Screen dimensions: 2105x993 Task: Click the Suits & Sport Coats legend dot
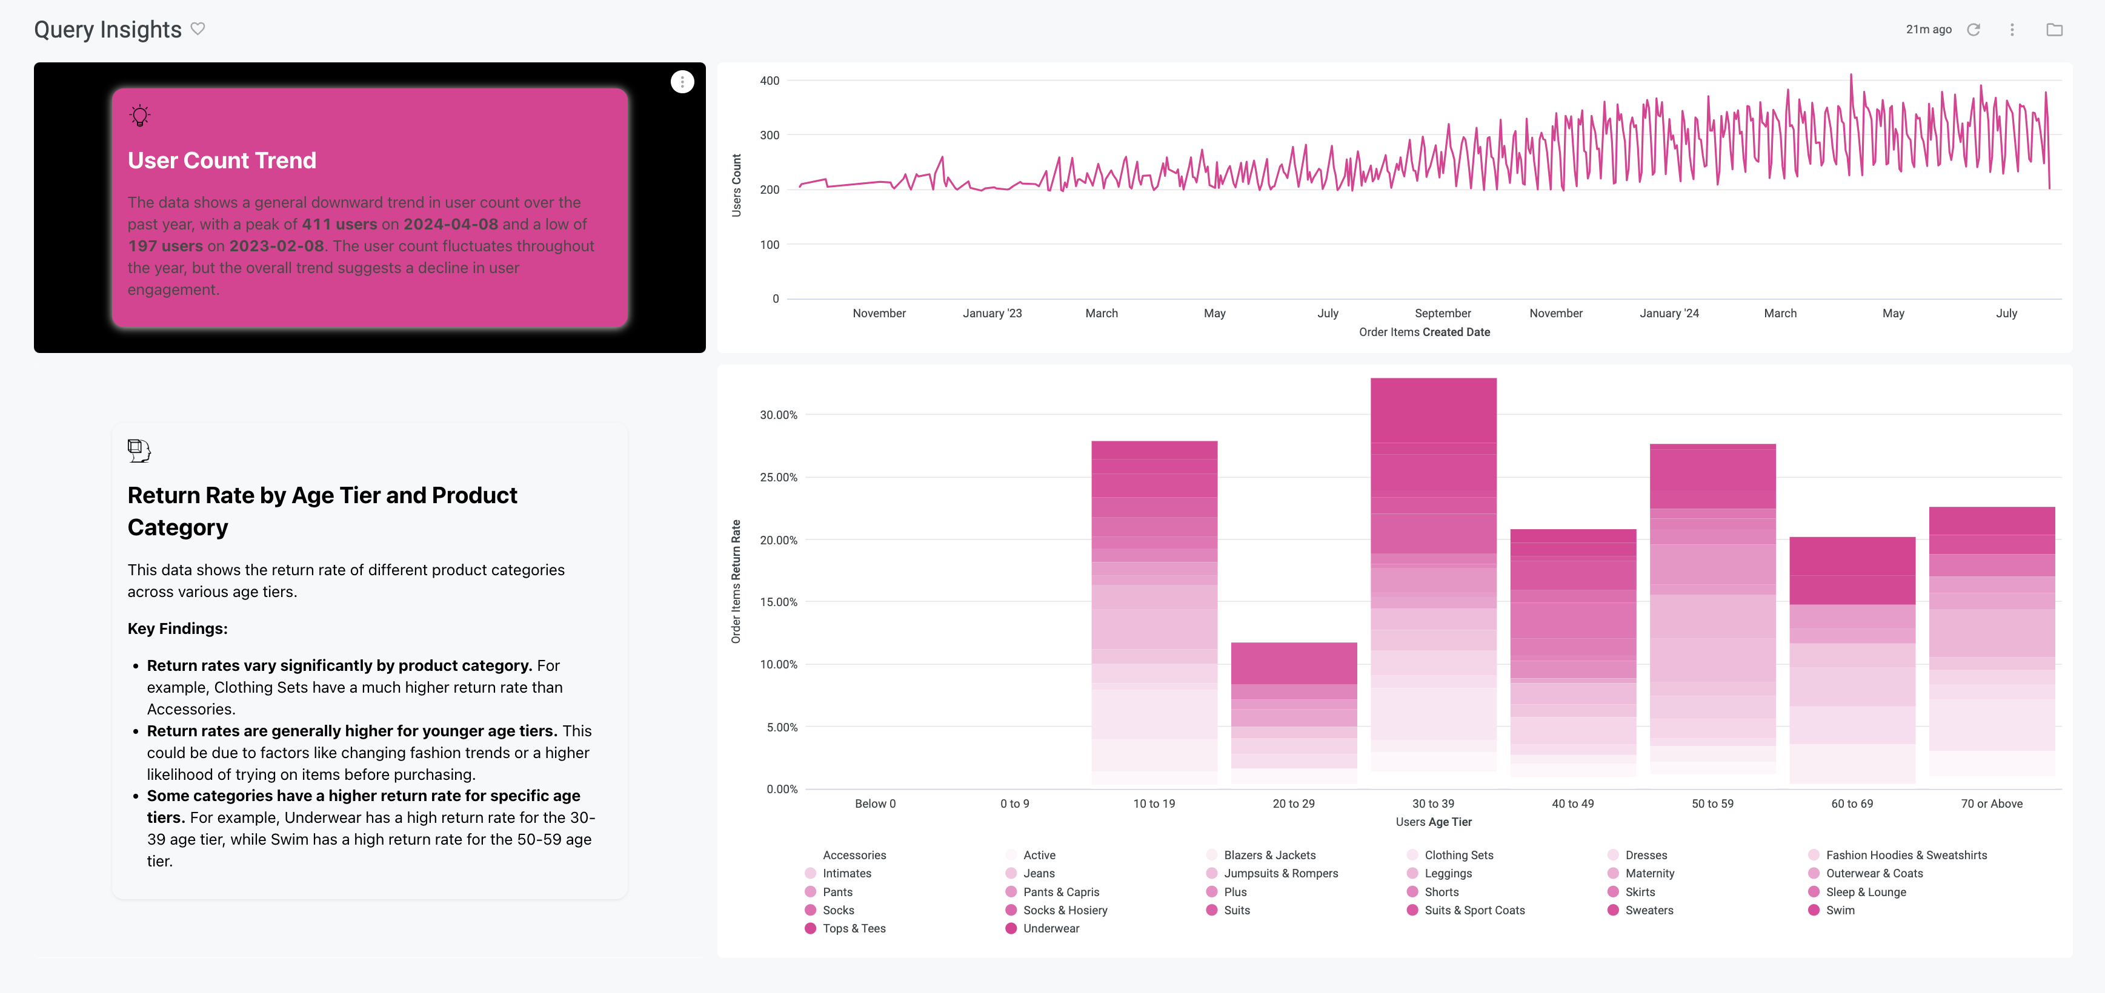point(1412,911)
